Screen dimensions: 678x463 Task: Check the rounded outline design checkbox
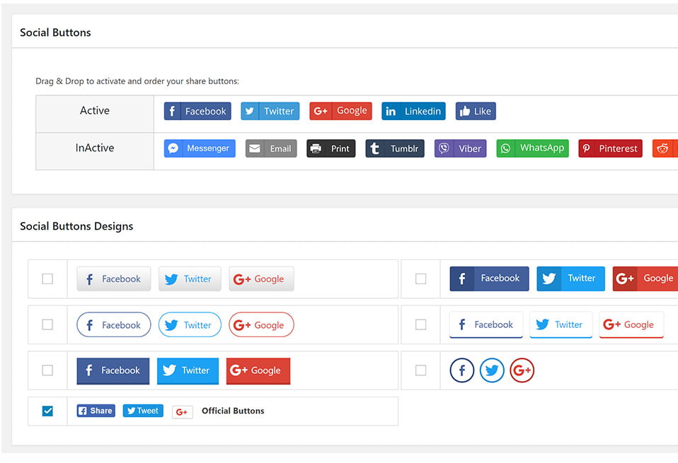[47, 324]
